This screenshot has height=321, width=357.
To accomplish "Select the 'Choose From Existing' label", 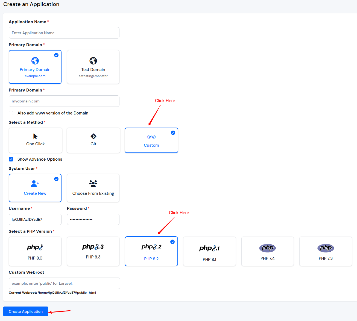I will [93, 193].
